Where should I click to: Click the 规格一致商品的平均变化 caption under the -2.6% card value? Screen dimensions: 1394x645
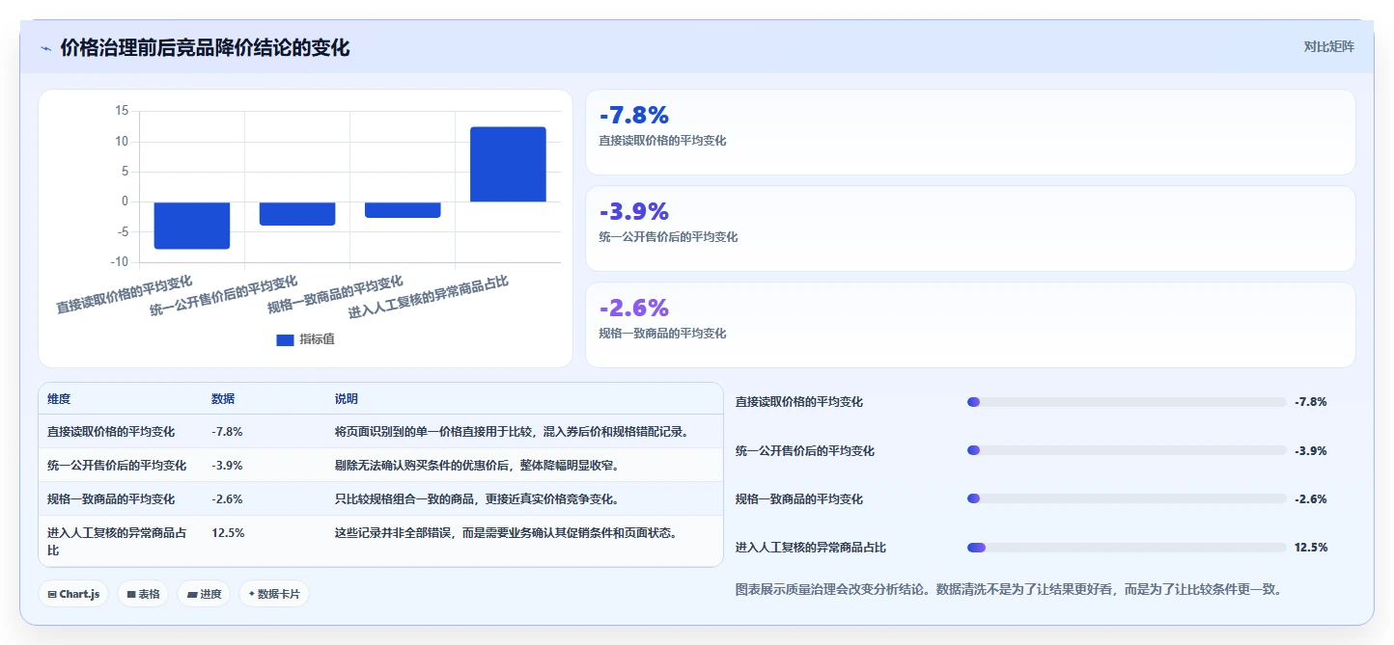(663, 334)
